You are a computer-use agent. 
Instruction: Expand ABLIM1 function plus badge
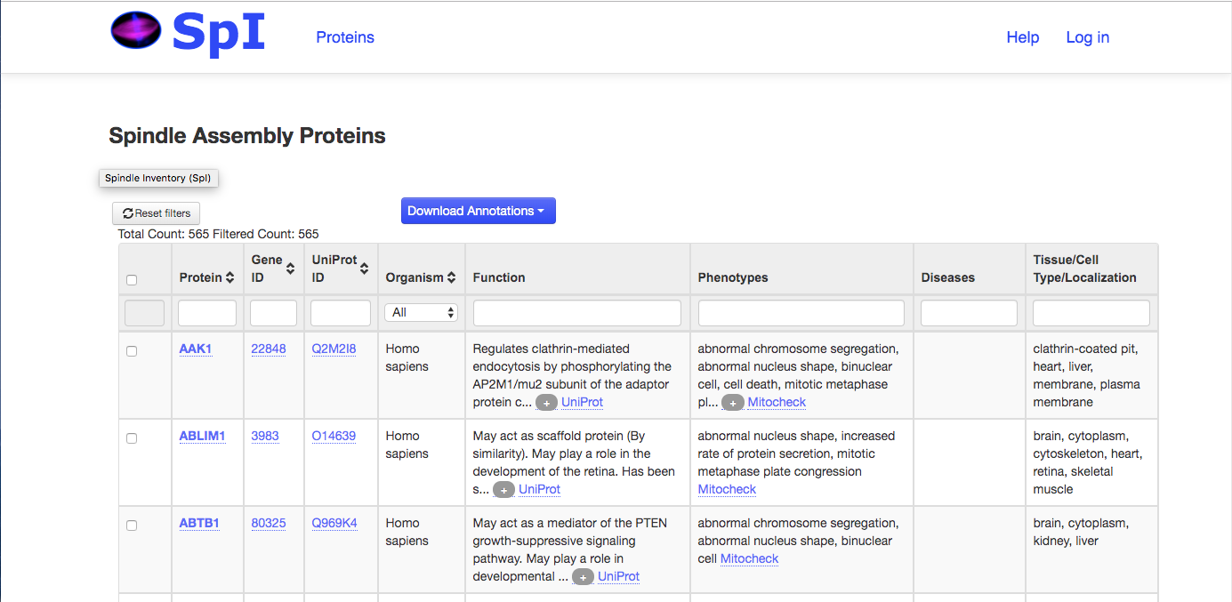[503, 490]
